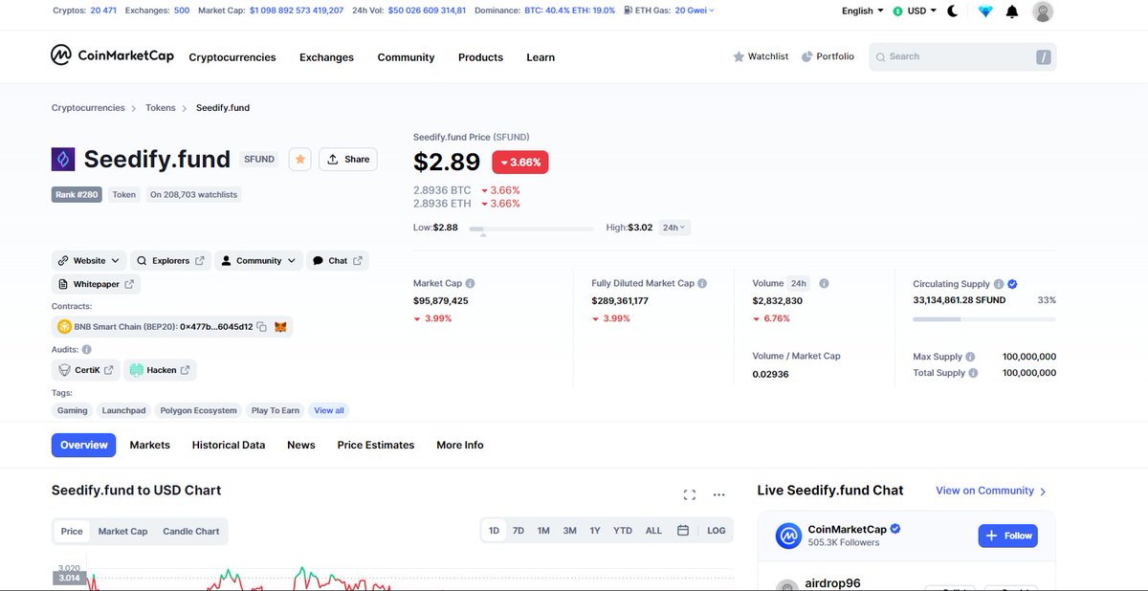Viewport: 1148px width, 591px height.
Task: Select 1M chart range
Action: click(x=543, y=531)
